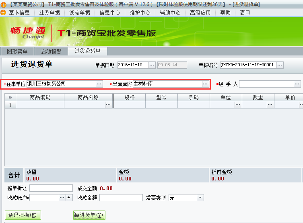The height and width of the screenshot is (223, 303).
Task: Click the asterisk grid corner header
Action: (x=10, y=97)
